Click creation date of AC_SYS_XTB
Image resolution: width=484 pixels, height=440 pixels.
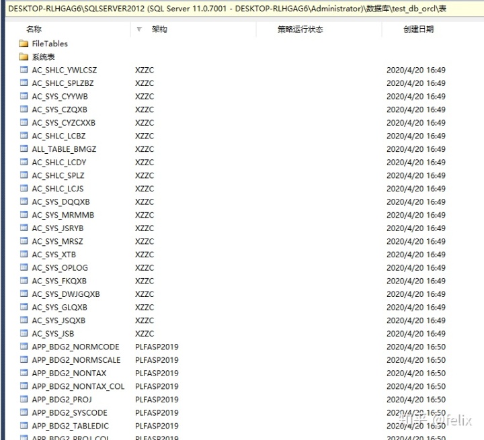coord(416,255)
